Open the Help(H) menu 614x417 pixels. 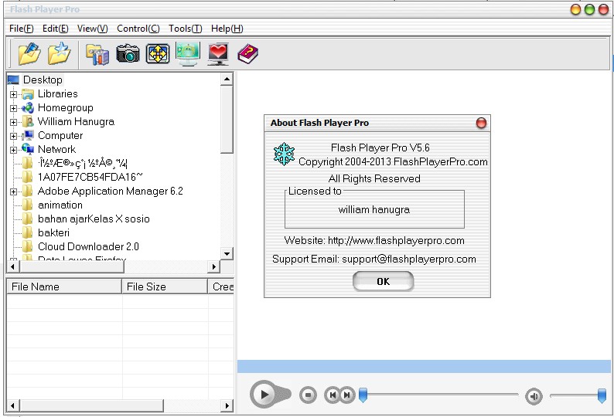[227, 29]
